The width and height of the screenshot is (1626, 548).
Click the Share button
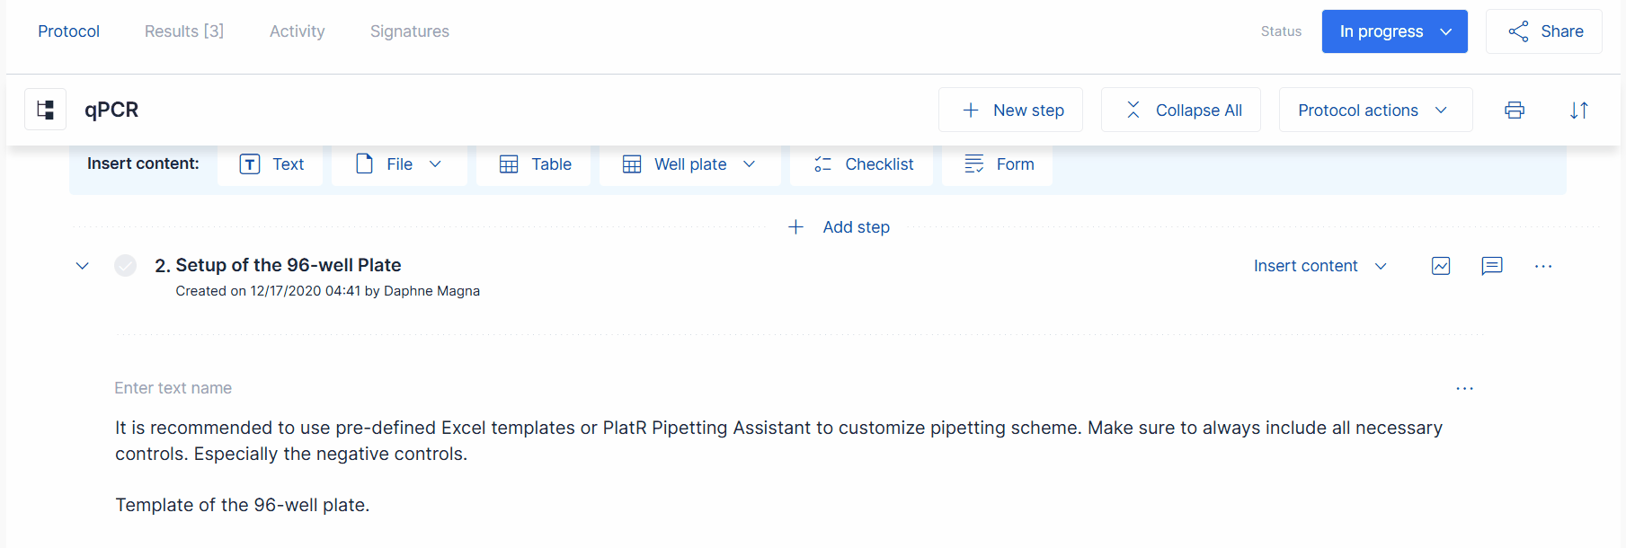click(1543, 31)
